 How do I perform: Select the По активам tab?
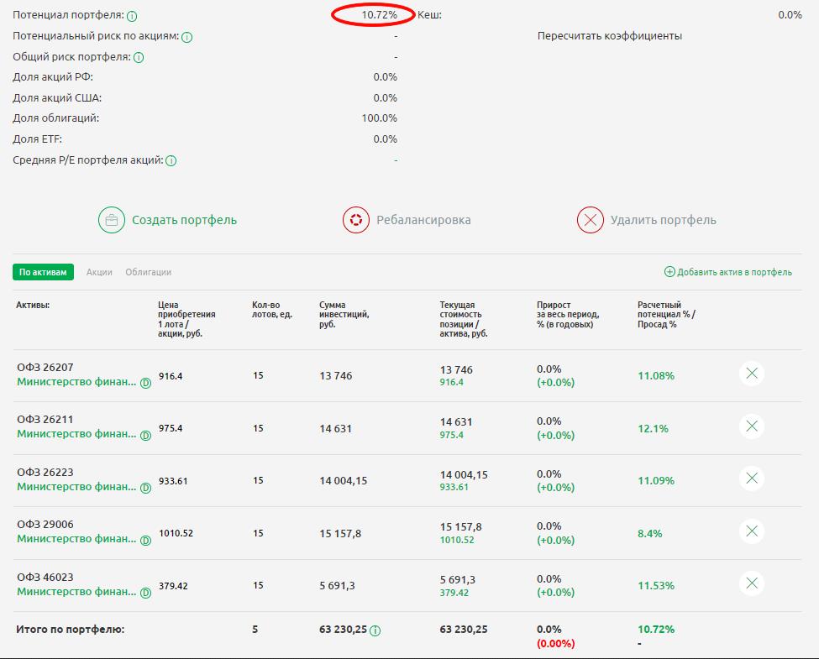point(43,272)
